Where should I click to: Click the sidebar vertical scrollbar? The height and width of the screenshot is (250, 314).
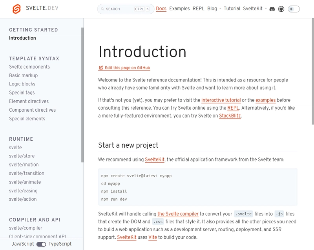82,94
